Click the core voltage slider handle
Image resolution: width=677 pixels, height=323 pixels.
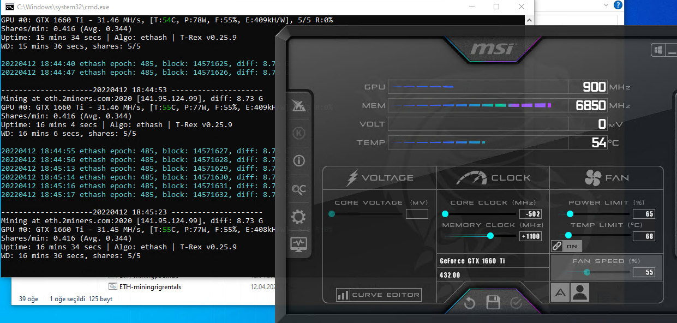tap(332, 214)
